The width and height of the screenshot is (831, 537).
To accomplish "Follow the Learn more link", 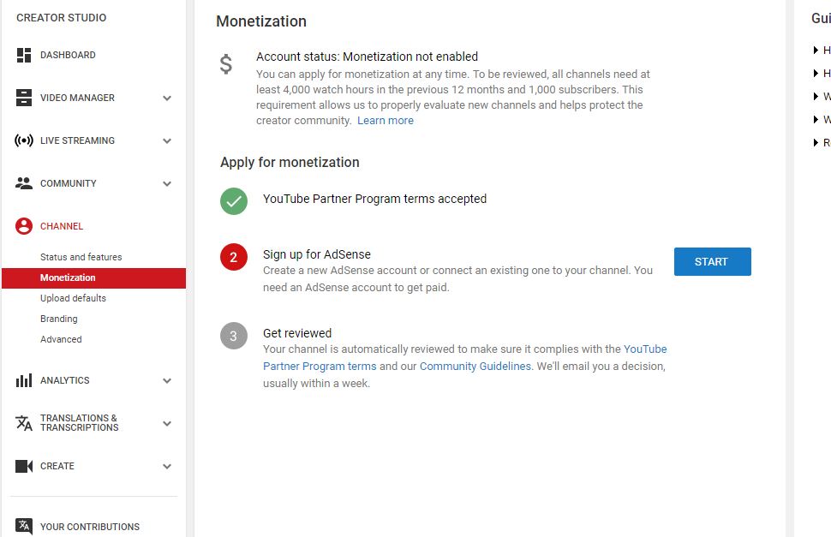I will (386, 121).
